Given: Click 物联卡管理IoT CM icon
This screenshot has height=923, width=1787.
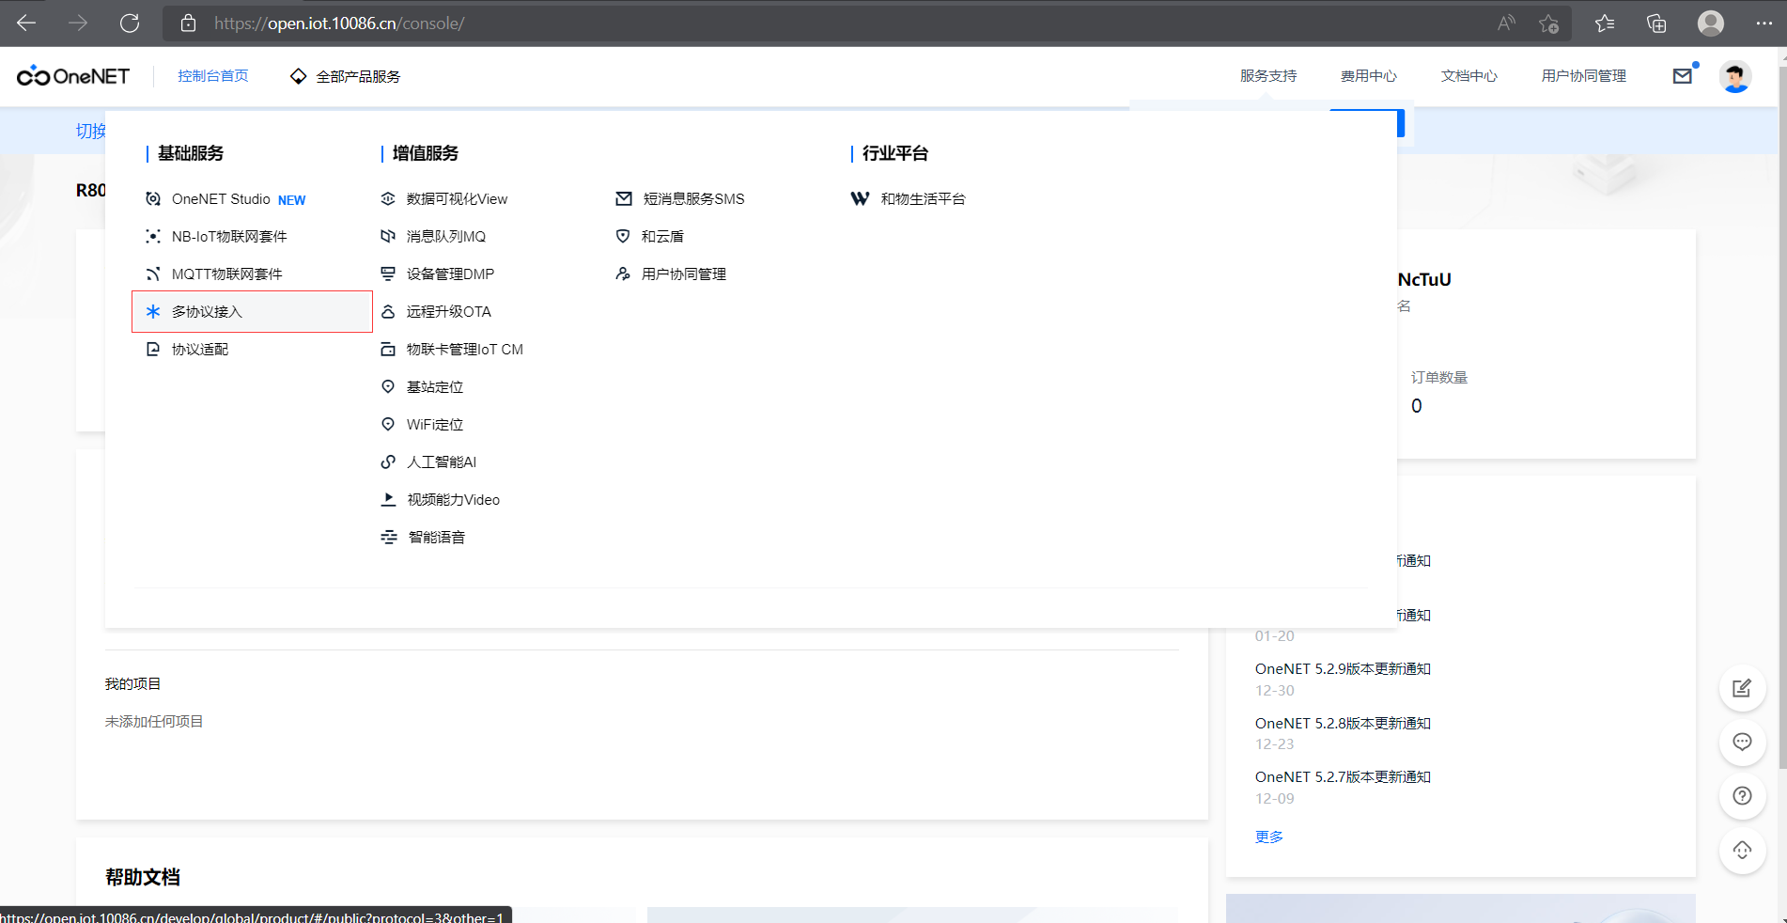Looking at the screenshot, I should coord(388,350).
